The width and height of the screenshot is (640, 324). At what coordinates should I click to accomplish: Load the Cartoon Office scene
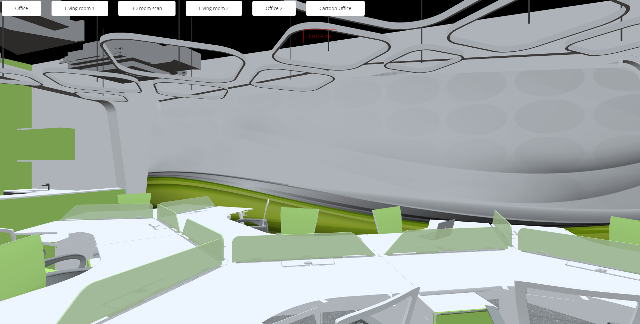335,8
